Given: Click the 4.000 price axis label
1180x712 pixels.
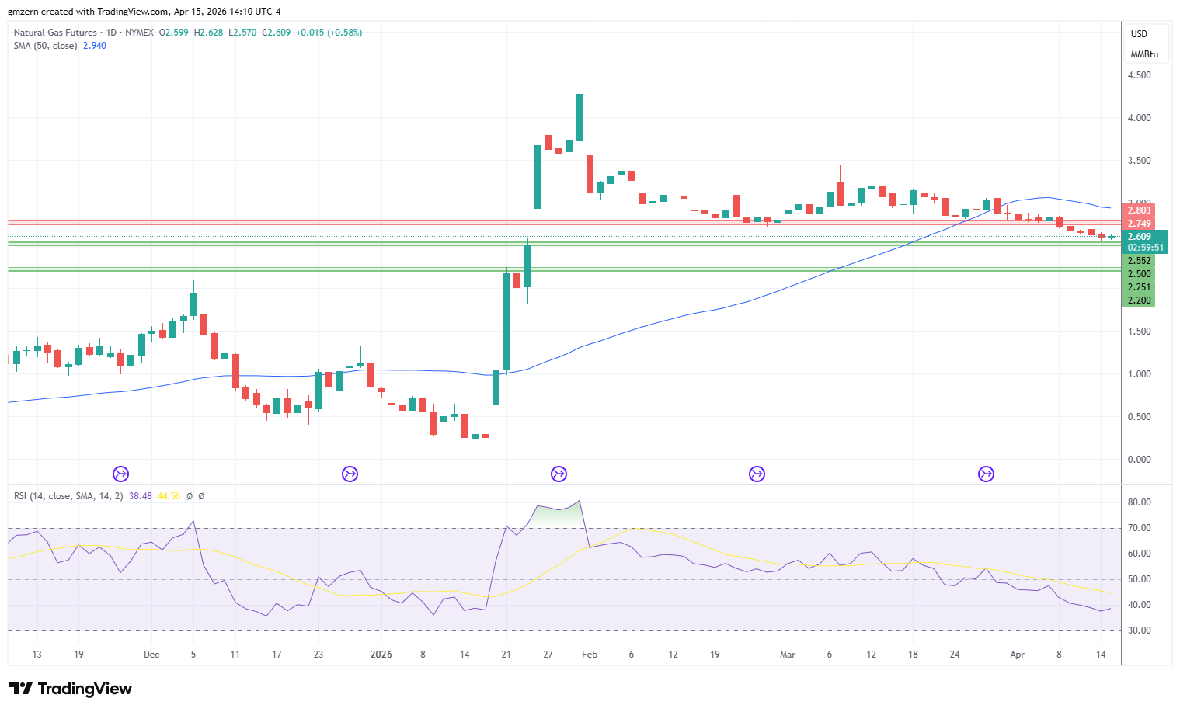Looking at the screenshot, I should 1139,118.
